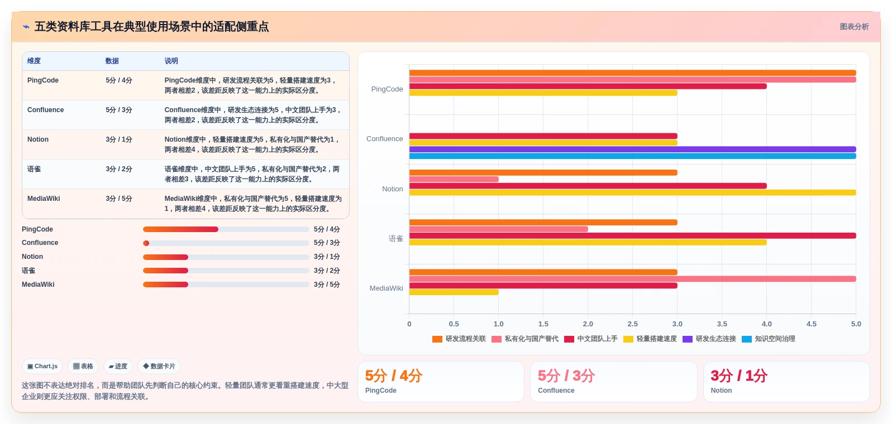Click the MediaWiki progress bar

coord(226,285)
